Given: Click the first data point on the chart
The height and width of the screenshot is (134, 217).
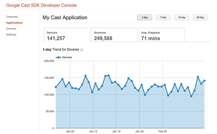Looking at the screenshot, I should pos(56,87).
